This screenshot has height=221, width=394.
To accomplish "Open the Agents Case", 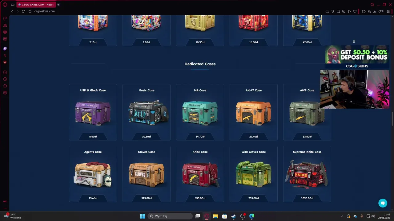I will [93, 174].
